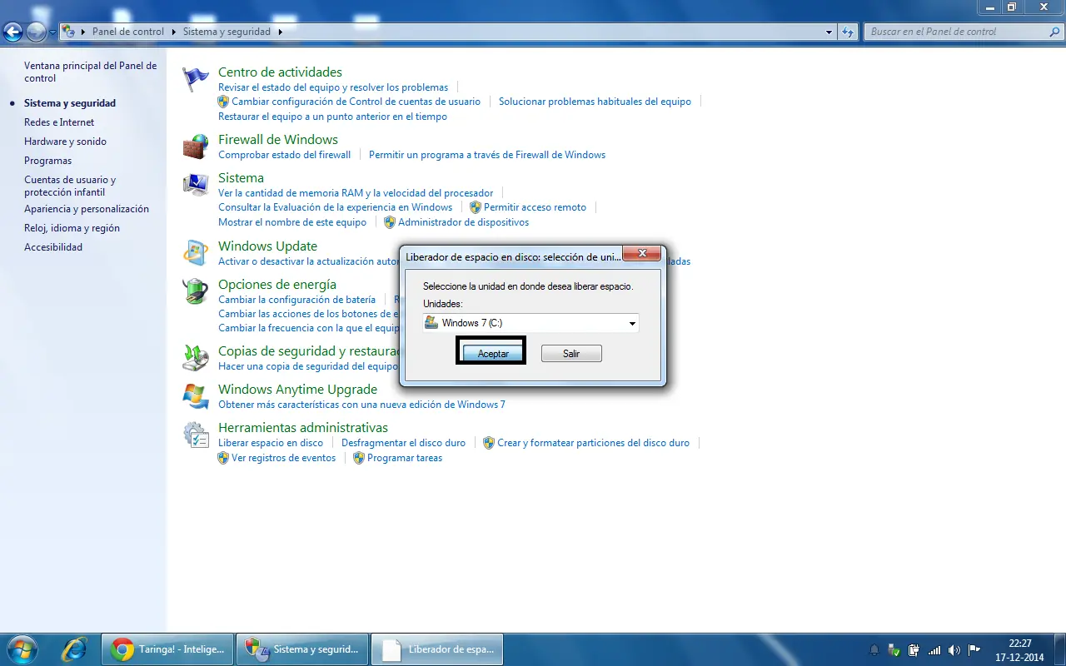Screen dimensions: 1066x666
Task: Open Comprobar estado del firewall link
Action: point(285,155)
